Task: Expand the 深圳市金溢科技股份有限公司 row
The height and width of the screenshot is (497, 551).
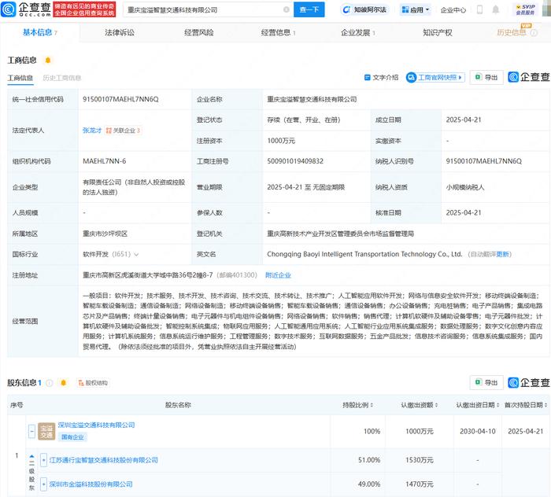Action: click(43, 484)
